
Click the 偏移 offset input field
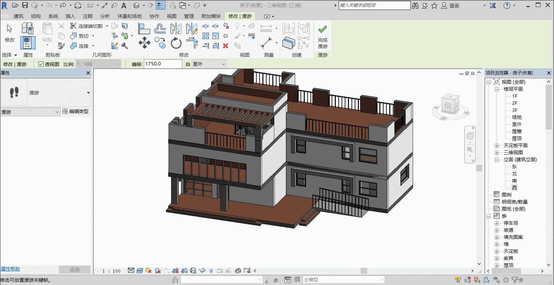tap(163, 64)
